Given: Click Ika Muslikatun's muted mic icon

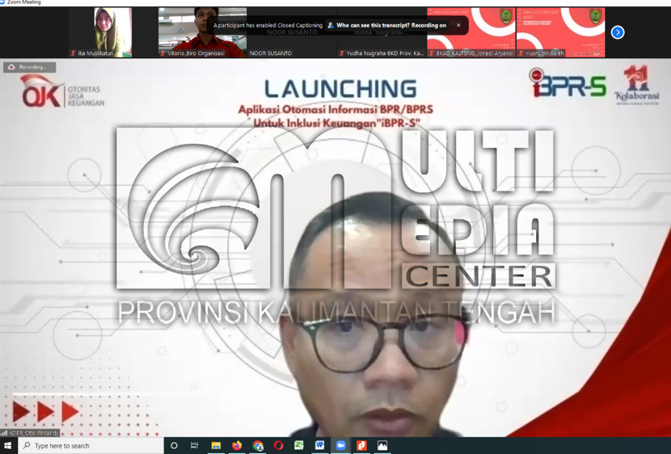Looking at the screenshot, I should 74,53.
